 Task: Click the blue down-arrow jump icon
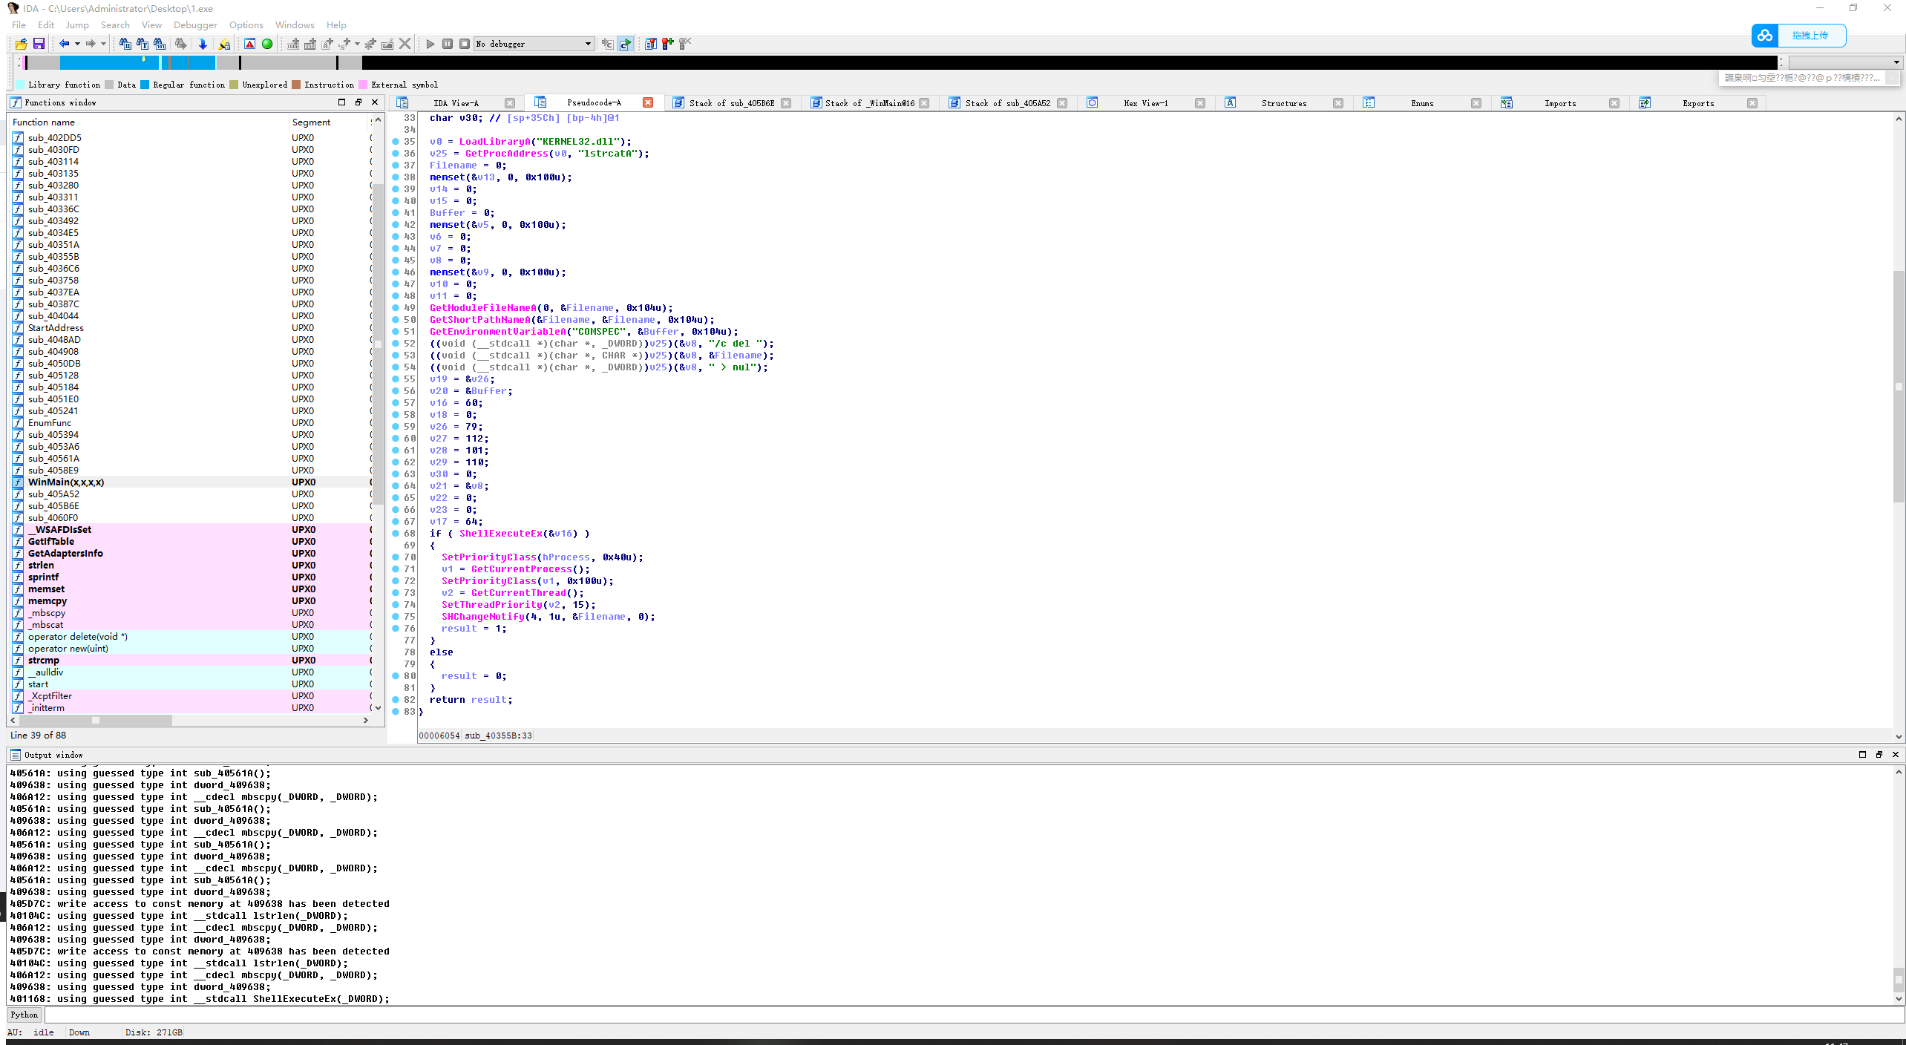point(202,44)
